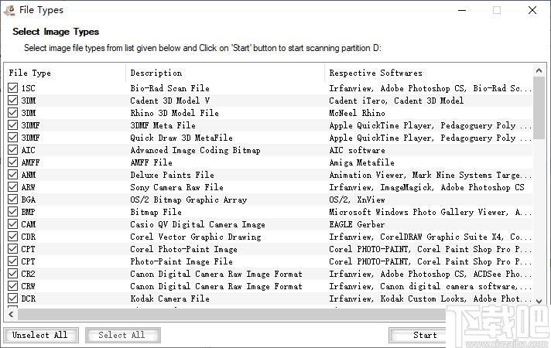The width and height of the screenshot is (551, 348).
Task: Click the Unselect All button
Action: click(41, 335)
